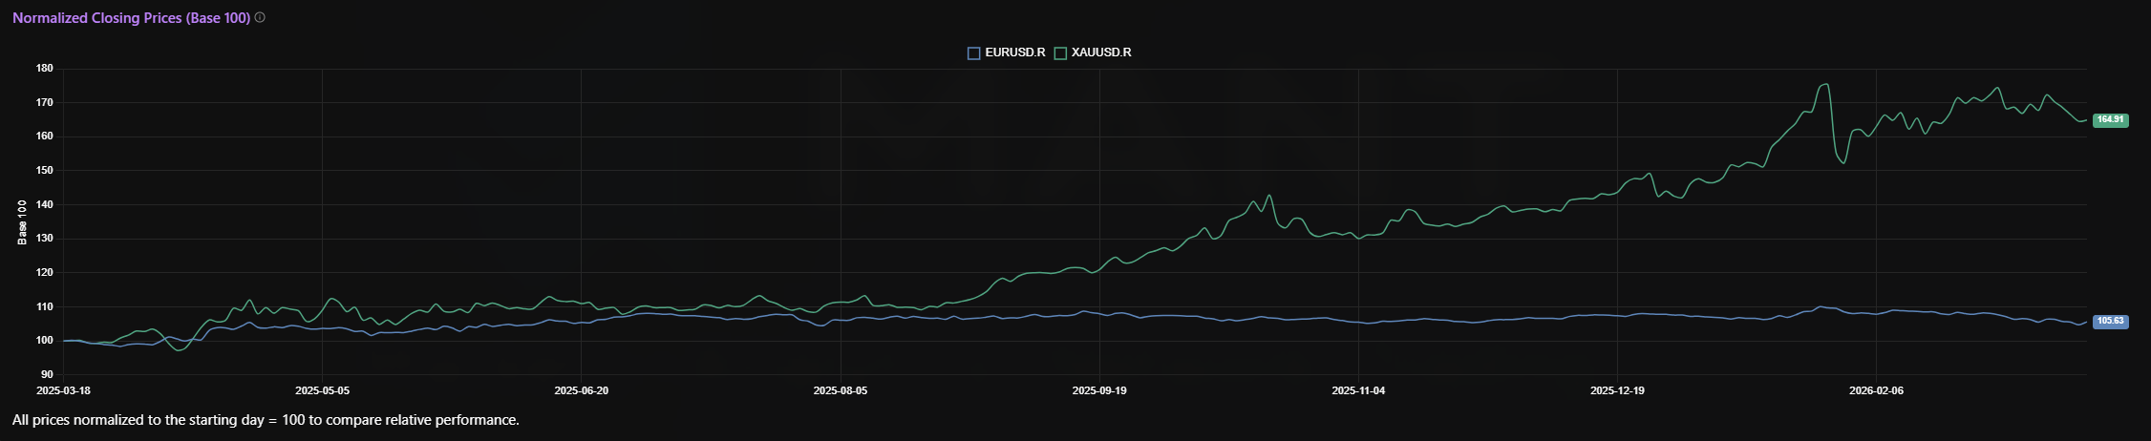Click the rotated Base 100 axis title
Image resolution: width=2151 pixels, height=441 pixels.
(22, 222)
